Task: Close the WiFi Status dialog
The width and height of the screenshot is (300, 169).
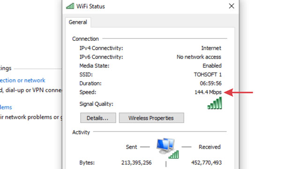Action: (x=232, y=6)
